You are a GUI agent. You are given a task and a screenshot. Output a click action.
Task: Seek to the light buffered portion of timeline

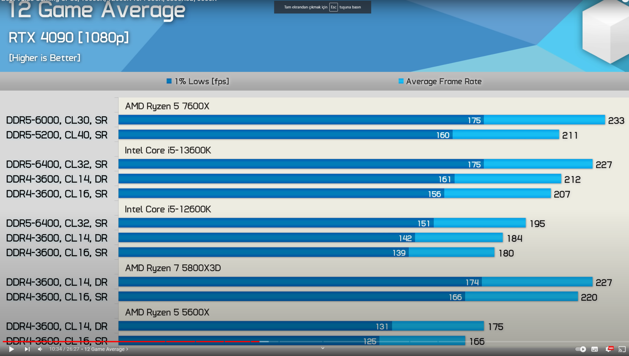[x=264, y=341]
